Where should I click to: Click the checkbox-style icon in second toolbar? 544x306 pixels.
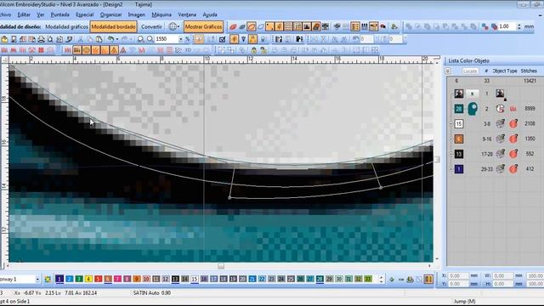point(223,39)
